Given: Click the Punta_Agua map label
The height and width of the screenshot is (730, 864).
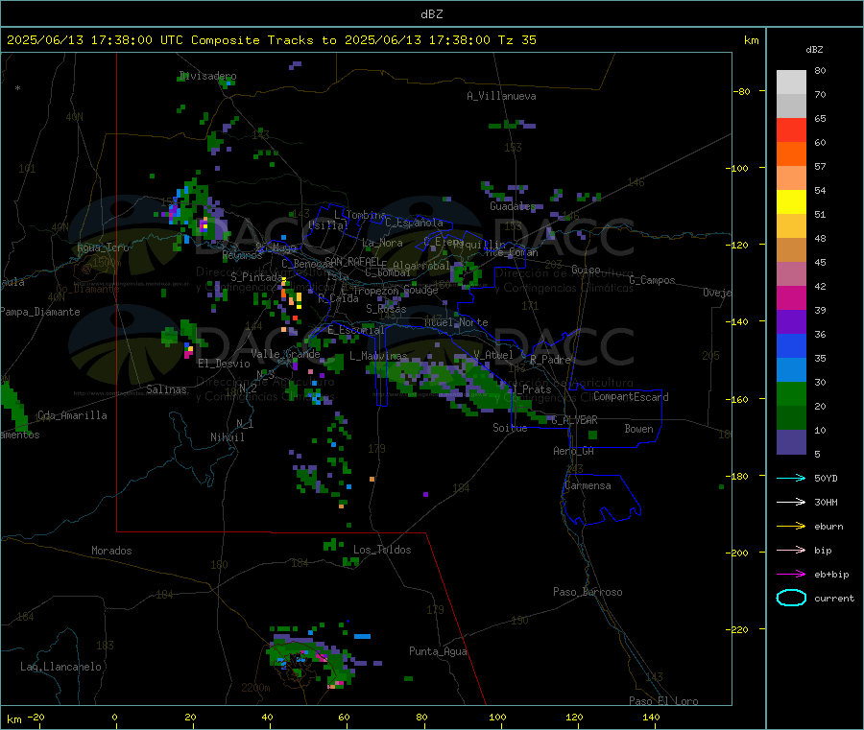Looking at the screenshot, I should pos(438,651).
